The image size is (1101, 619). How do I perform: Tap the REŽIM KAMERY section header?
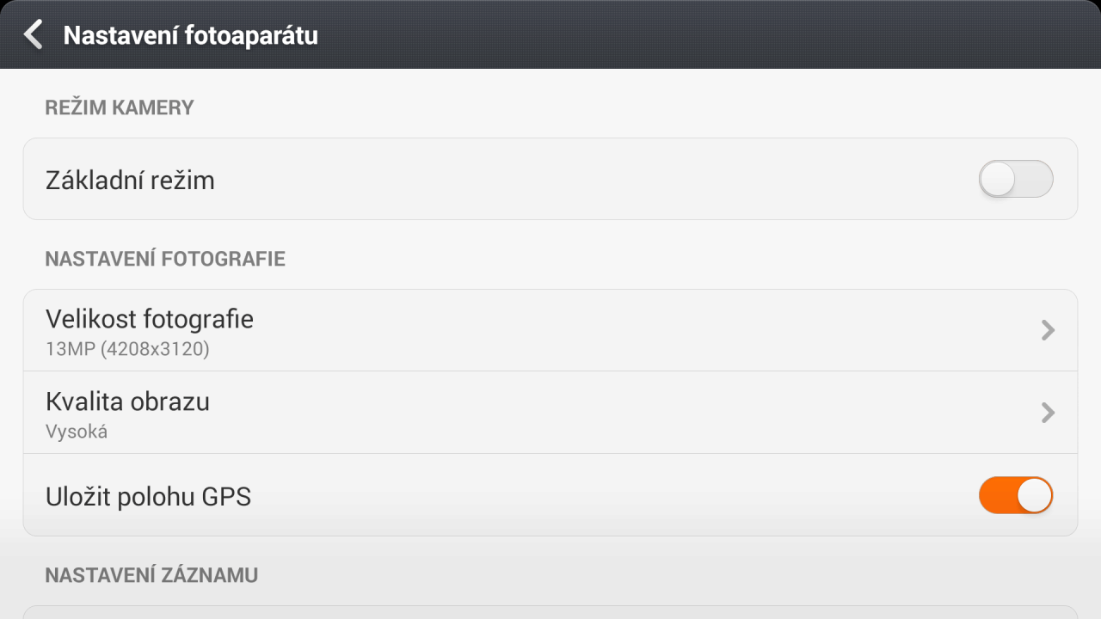120,107
